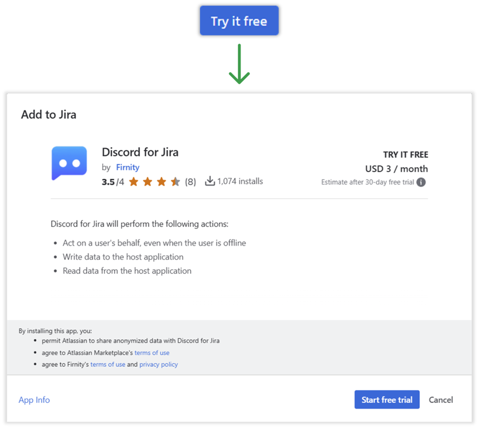This screenshot has width=479, height=428.
Task: Click the download icon next to installs
Action: (210, 181)
